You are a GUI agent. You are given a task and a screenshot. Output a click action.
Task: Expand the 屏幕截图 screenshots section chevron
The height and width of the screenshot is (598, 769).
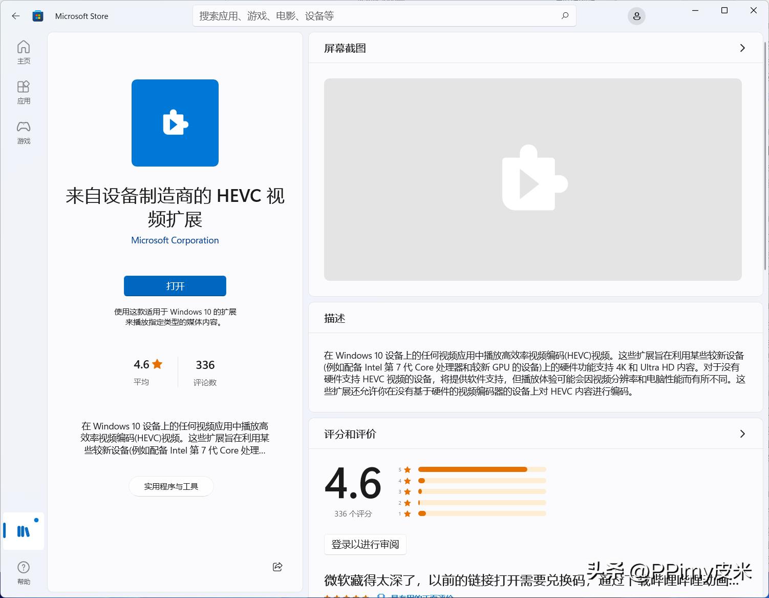(742, 48)
